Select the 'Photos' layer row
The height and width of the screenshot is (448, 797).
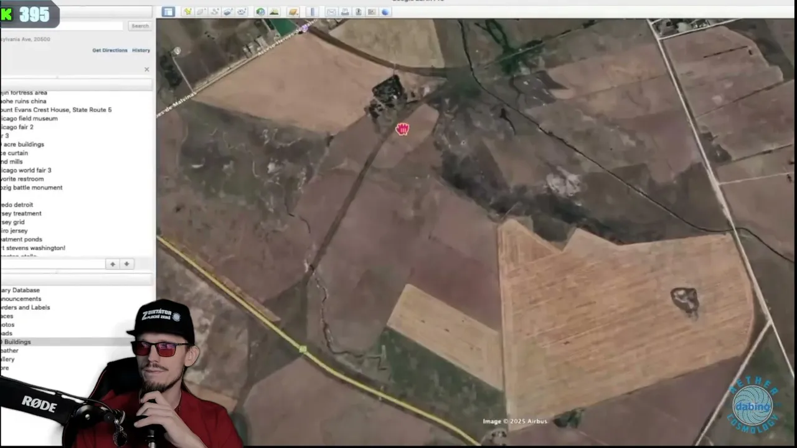coord(7,325)
